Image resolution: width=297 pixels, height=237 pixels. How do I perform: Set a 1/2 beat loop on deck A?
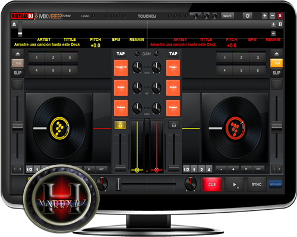tap(29, 169)
